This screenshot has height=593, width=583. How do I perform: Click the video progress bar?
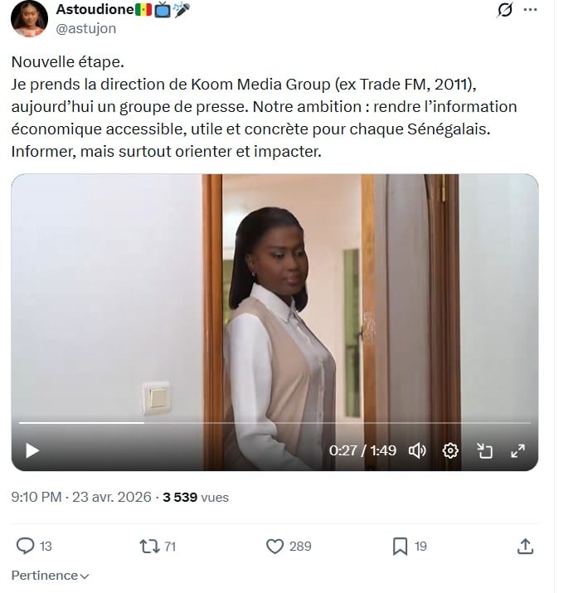(x=274, y=423)
